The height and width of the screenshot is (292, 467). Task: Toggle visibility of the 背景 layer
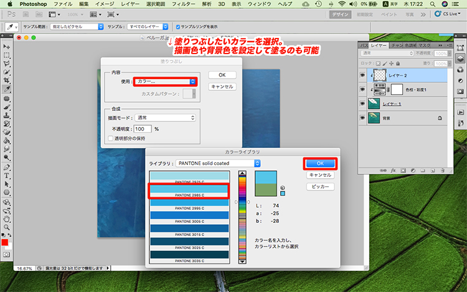coord(363,118)
